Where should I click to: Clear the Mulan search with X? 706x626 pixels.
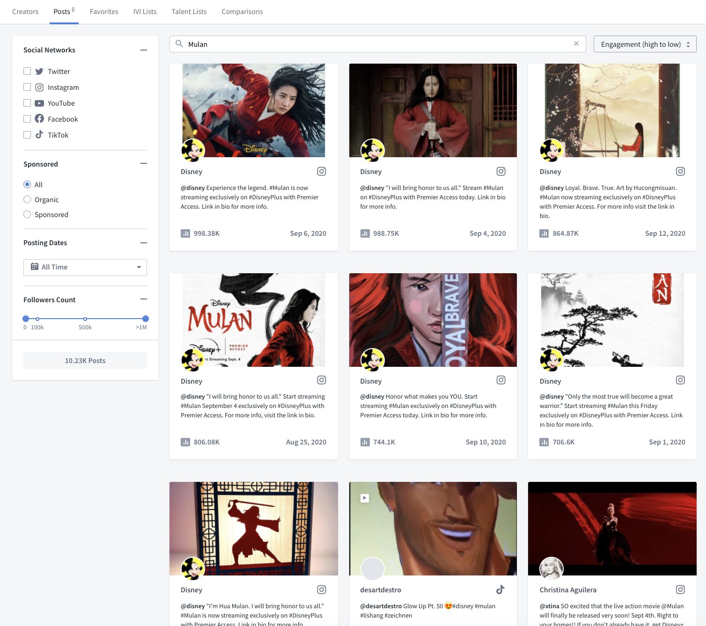(576, 44)
